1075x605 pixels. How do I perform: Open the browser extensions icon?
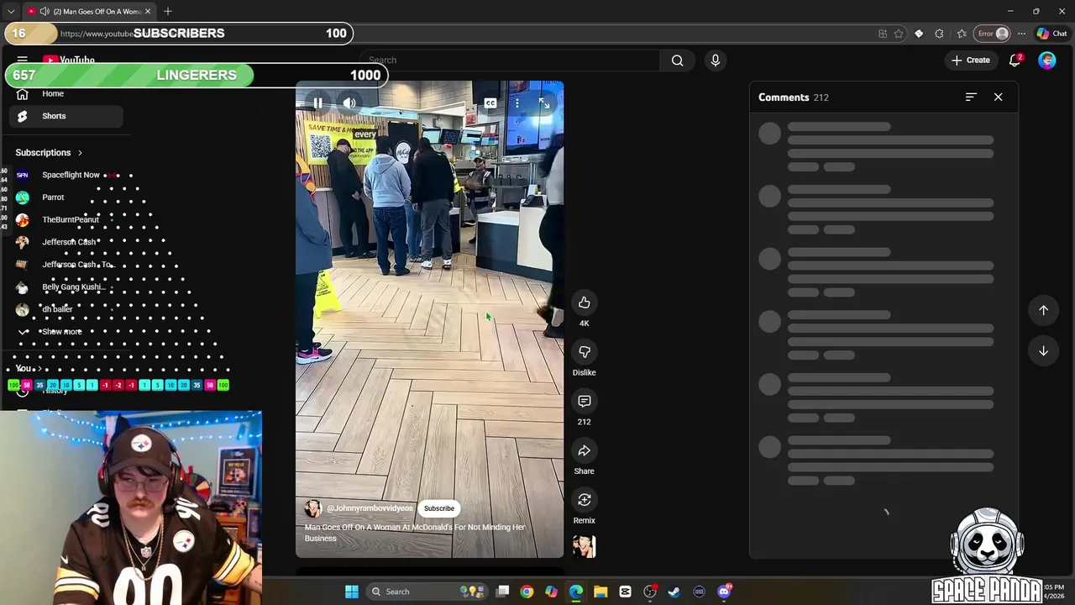[x=939, y=34]
